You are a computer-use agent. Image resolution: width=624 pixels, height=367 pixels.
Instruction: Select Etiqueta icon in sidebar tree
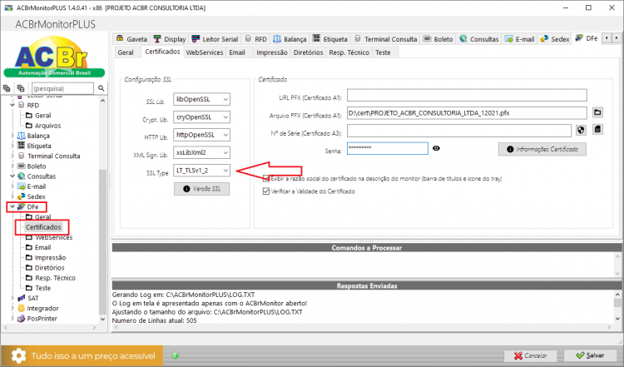pyautogui.click(x=21, y=146)
